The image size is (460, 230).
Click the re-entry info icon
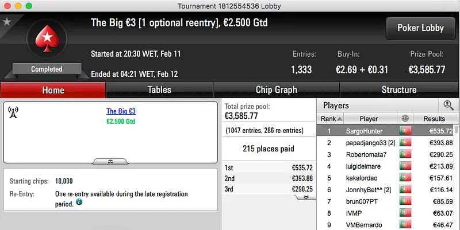pos(79,202)
